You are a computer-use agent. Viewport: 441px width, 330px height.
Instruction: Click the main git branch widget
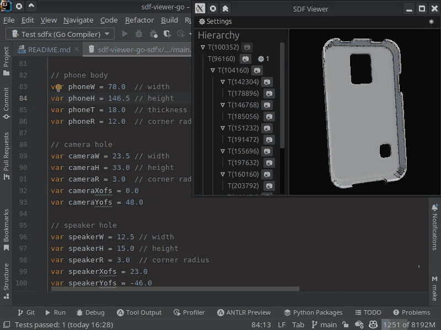pyautogui.click(x=324, y=324)
